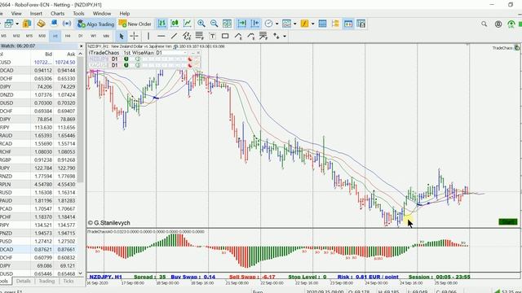Open the Help menu
This screenshot has height=293, width=522.
point(125,14)
